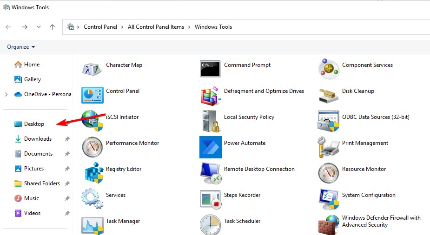Expand chevron before Control Panel breadcrumb

tap(78, 27)
